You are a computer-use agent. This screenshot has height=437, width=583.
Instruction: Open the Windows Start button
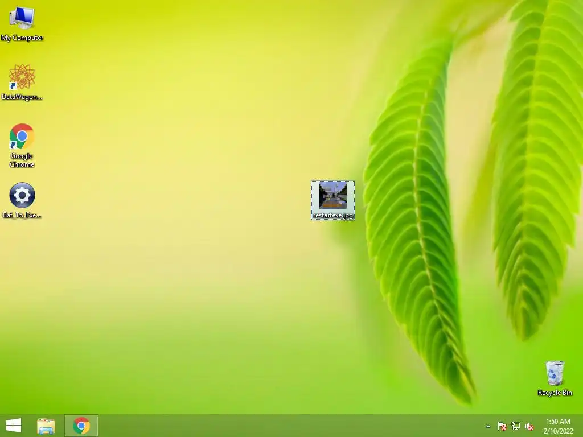14,426
